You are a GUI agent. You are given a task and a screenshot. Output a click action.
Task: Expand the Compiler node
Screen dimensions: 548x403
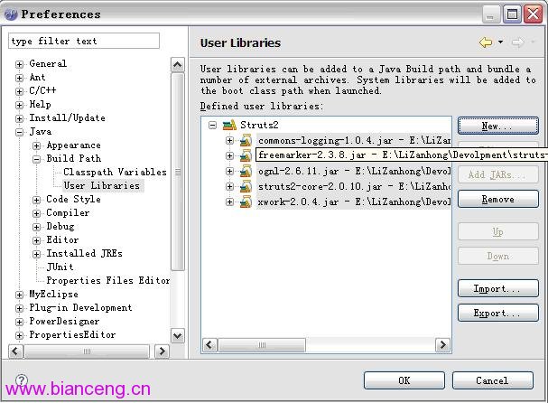click(36, 213)
